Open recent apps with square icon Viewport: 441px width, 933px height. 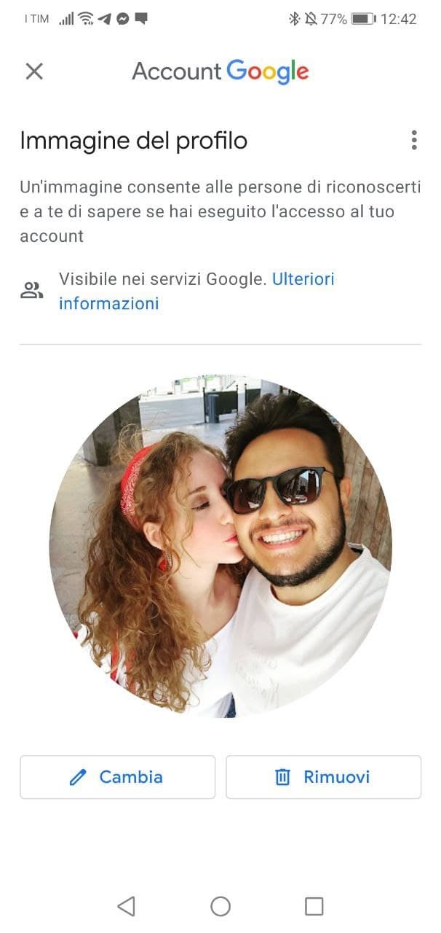[314, 906]
